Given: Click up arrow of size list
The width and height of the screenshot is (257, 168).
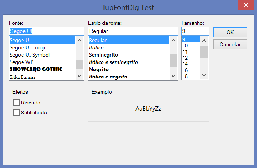Looking at the screenshot, I should 204,41.
